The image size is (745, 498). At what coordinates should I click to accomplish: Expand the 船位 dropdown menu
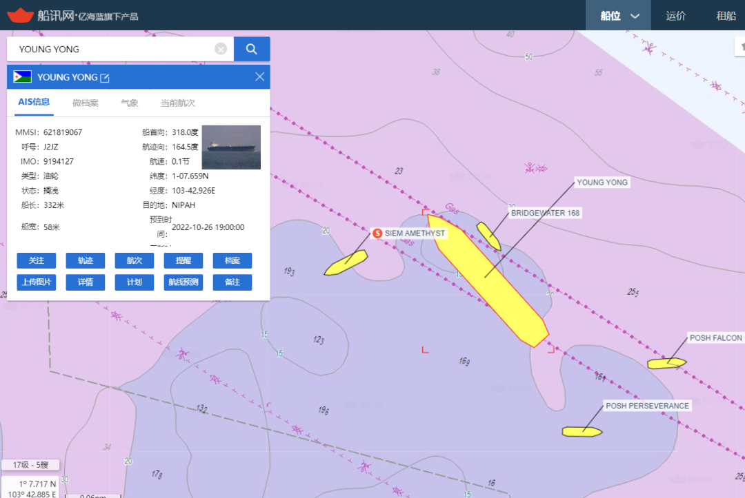619,16
